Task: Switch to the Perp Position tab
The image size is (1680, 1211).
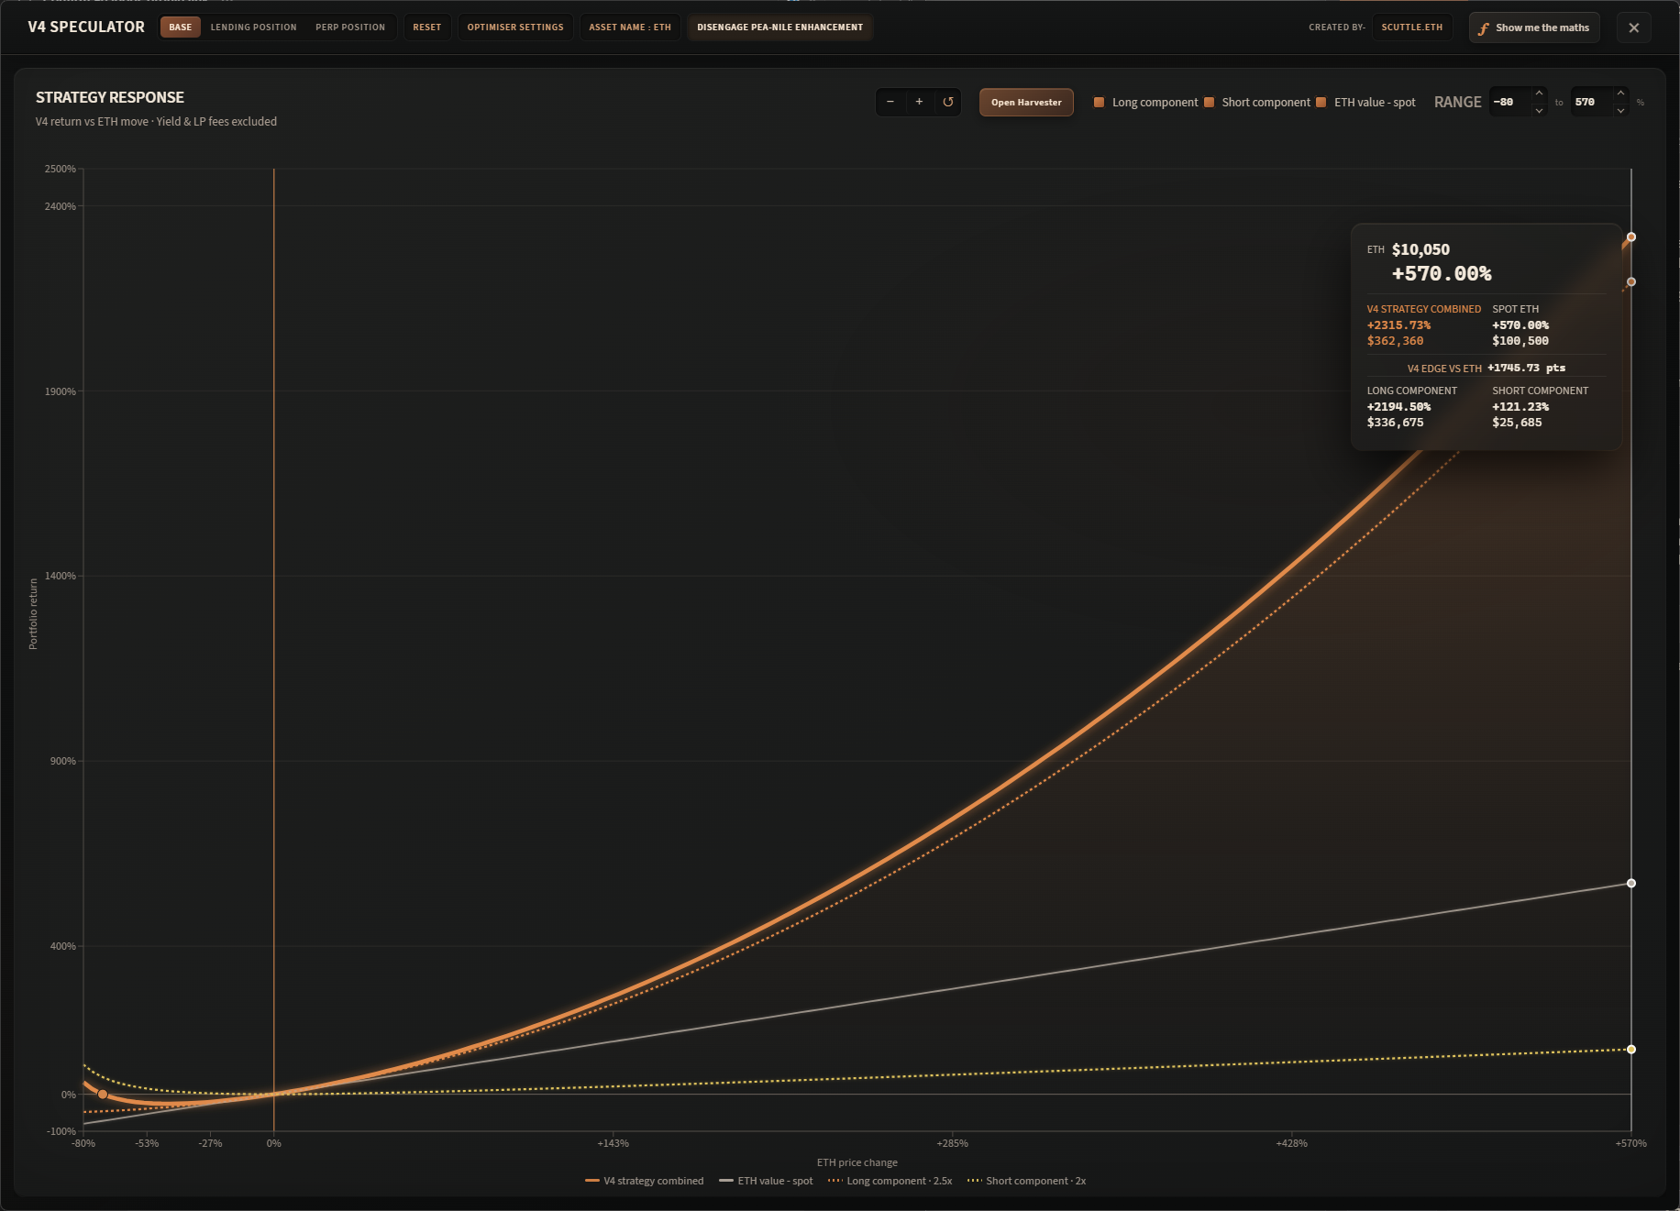Action: click(x=350, y=28)
